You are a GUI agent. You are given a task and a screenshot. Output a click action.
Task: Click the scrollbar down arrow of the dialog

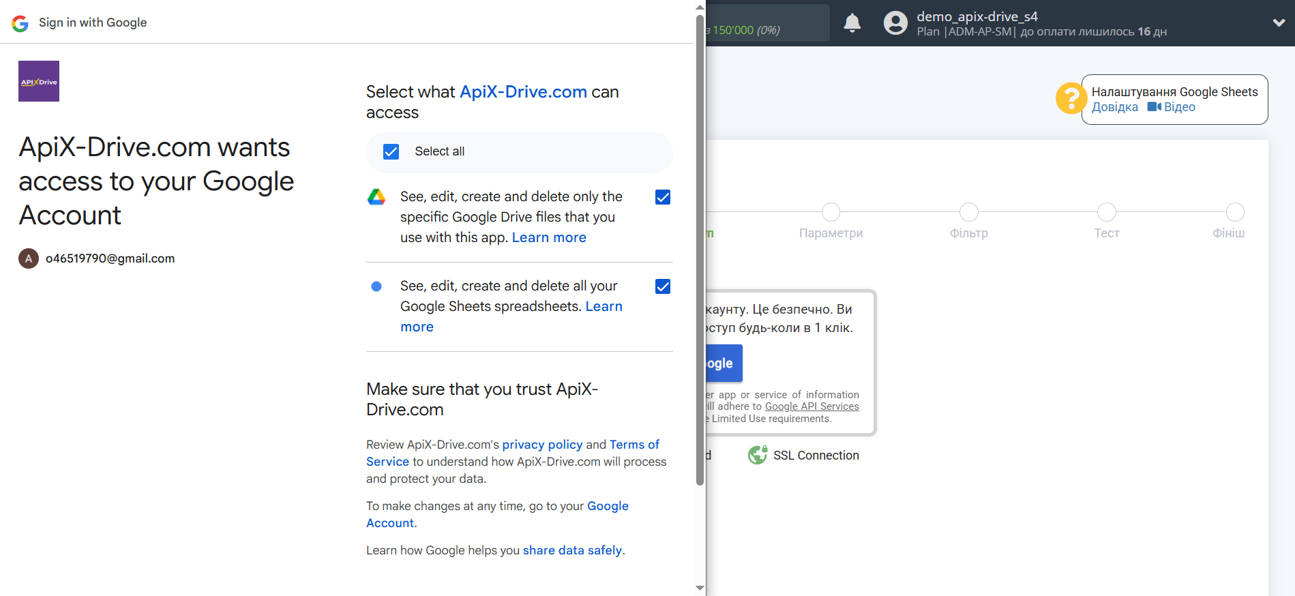click(700, 588)
